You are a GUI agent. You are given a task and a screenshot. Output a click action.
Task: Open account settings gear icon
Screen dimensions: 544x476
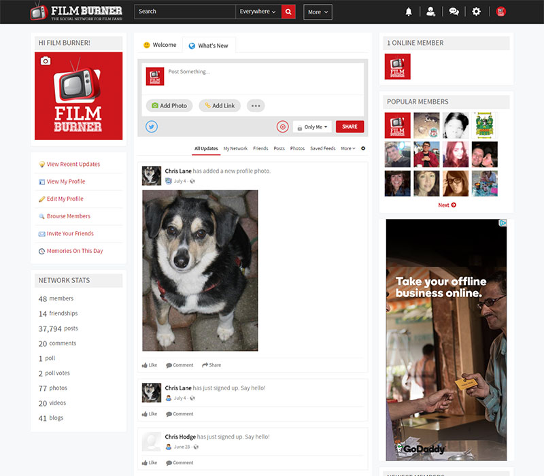pyautogui.click(x=476, y=12)
